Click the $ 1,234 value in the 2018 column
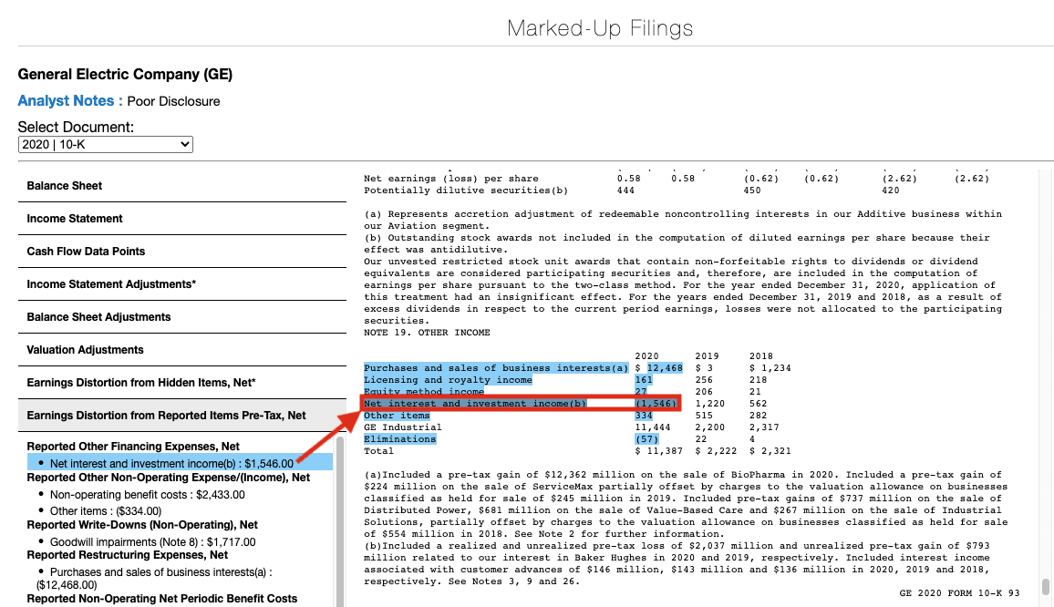Screen dimensions: 1054x607 (770, 368)
